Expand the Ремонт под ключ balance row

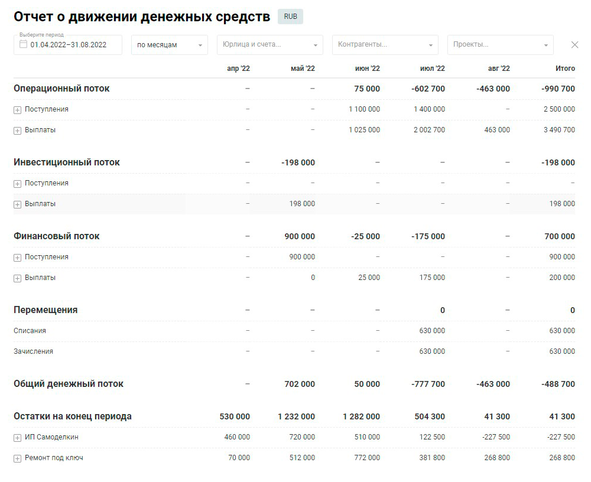[x=17, y=458]
